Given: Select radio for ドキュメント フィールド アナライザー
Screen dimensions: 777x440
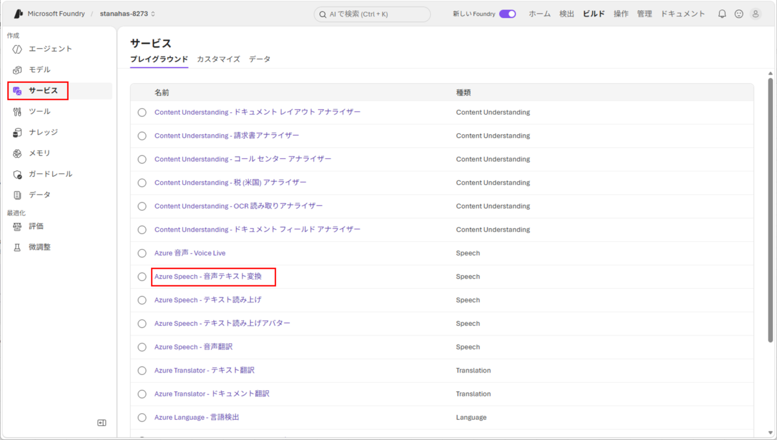Looking at the screenshot, I should coord(142,230).
